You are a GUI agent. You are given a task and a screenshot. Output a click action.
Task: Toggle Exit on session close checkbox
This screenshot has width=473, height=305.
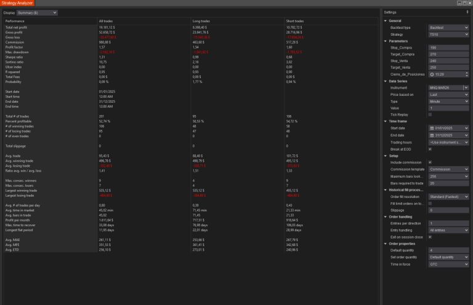tap(430, 237)
